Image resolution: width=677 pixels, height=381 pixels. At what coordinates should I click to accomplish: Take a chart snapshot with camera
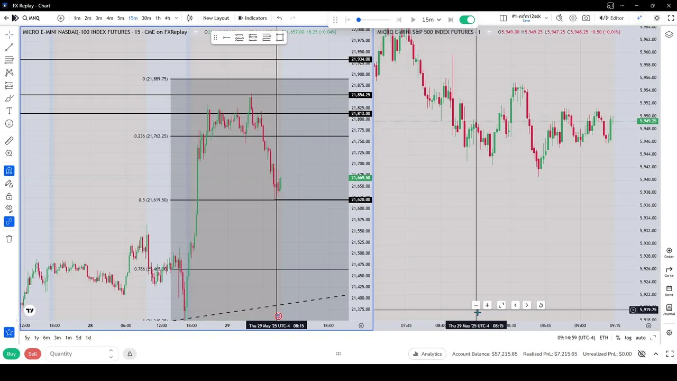coord(586,18)
